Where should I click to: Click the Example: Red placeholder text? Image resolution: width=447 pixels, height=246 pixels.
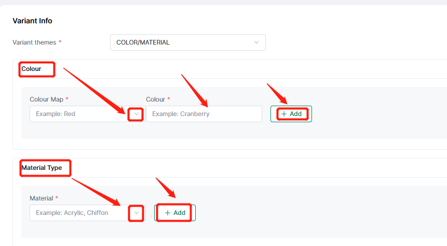pos(56,114)
